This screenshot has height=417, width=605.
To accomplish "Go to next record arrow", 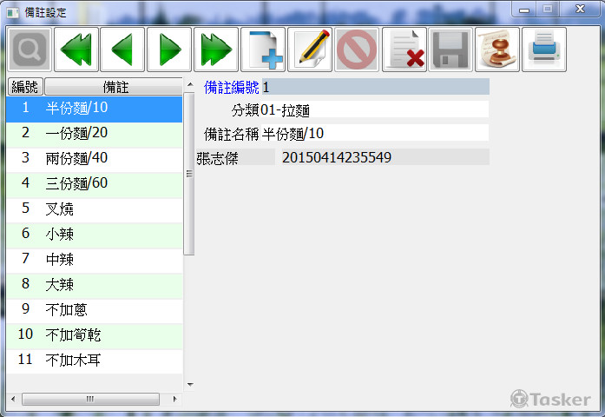I will click(x=169, y=50).
